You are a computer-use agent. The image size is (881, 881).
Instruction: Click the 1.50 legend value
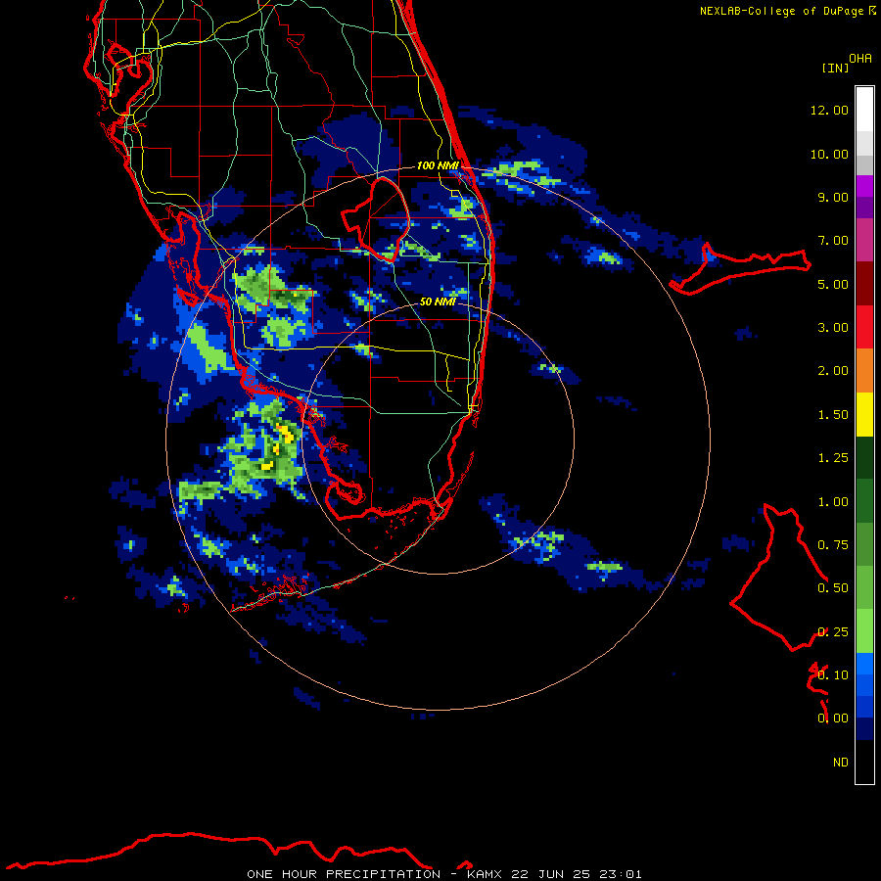[833, 415]
